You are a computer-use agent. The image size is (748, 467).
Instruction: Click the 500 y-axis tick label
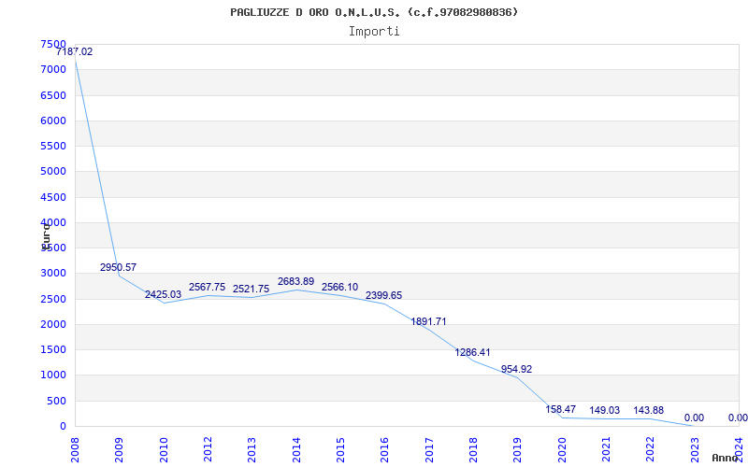pyautogui.click(x=56, y=401)
